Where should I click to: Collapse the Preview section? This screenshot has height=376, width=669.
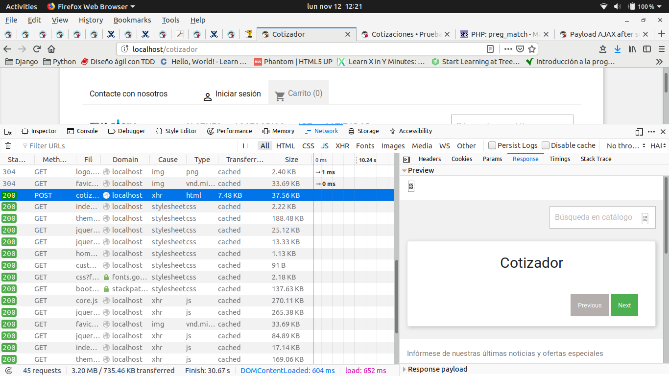pyautogui.click(x=405, y=170)
